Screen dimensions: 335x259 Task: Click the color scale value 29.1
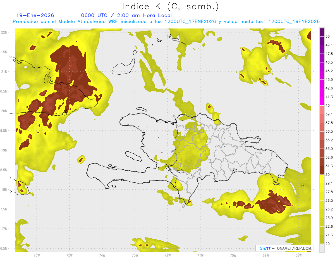click(x=329, y=183)
